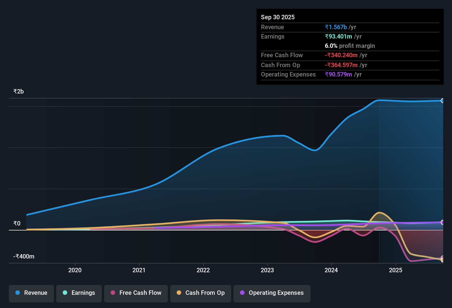Click the teal Earnings dot in the legend
This screenshot has width=452, height=308.
(65, 293)
